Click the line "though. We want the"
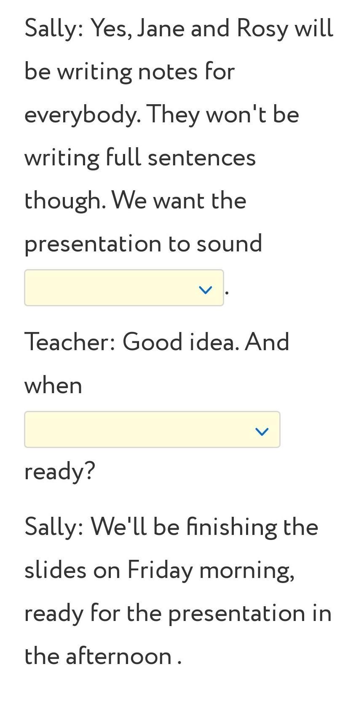The height and width of the screenshot is (710, 364). click(x=135, y=200)
